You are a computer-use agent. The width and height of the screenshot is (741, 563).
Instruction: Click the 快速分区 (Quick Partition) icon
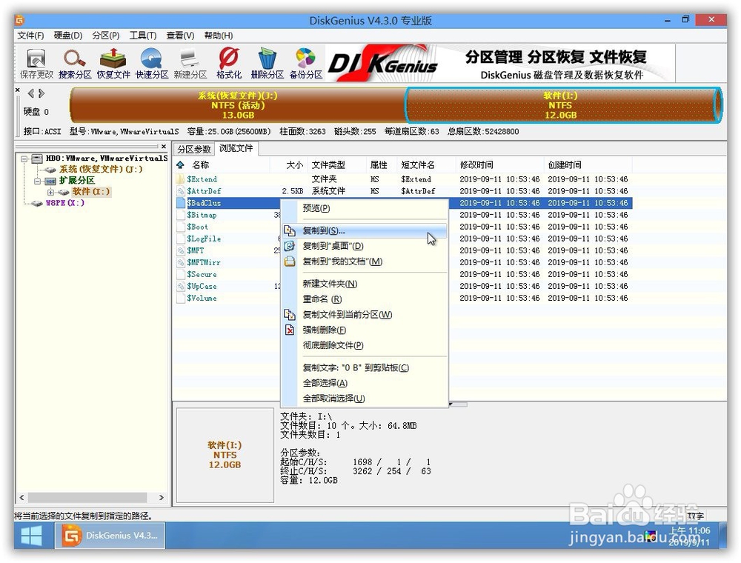(x=150, y=63)
